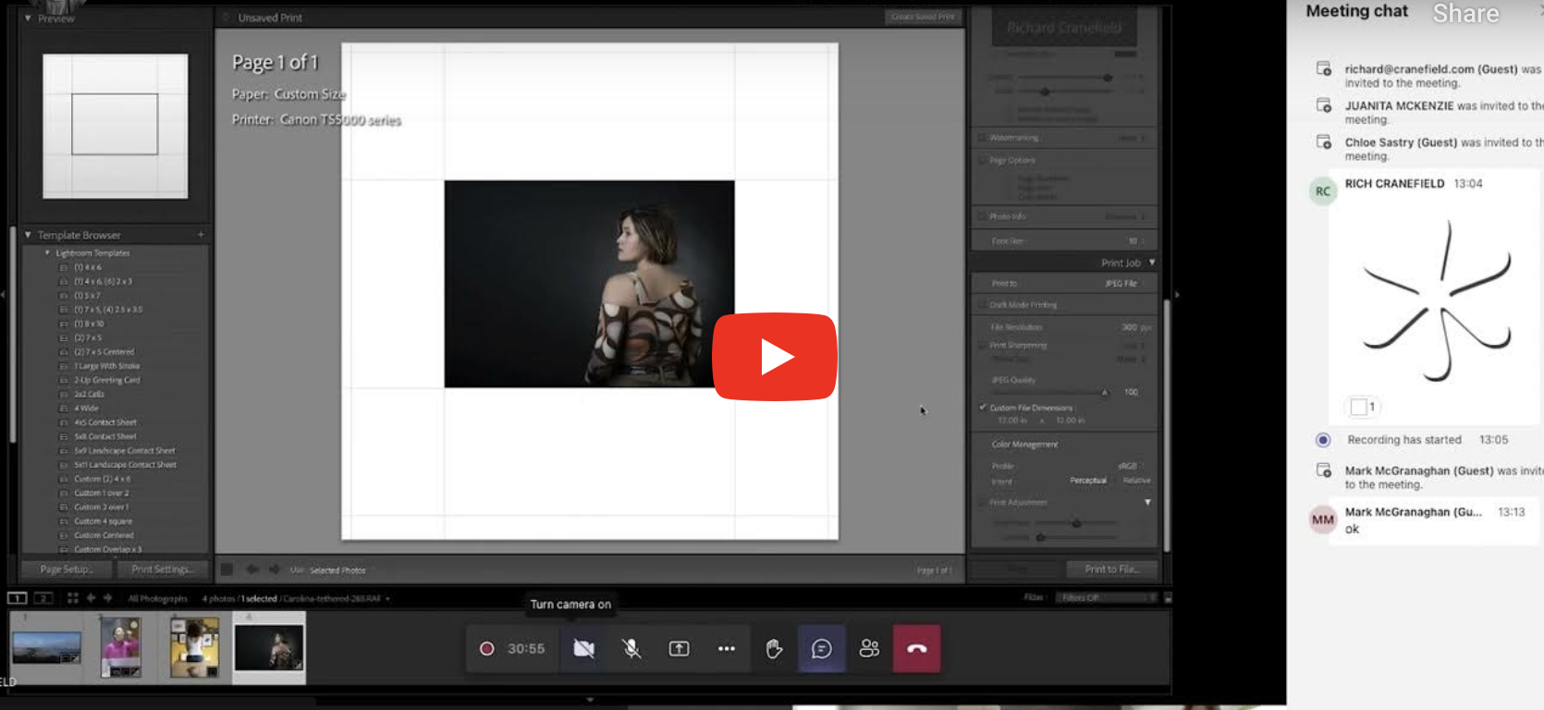1544x710 pixels.
Task: Open more actions ellipsis menu
Action: 727,649
